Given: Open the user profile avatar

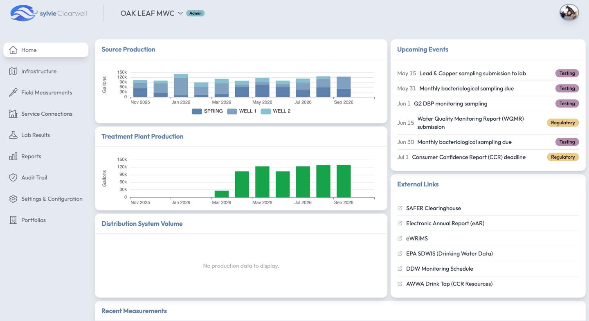Looking at the screenshot, I should click(569, 13).
